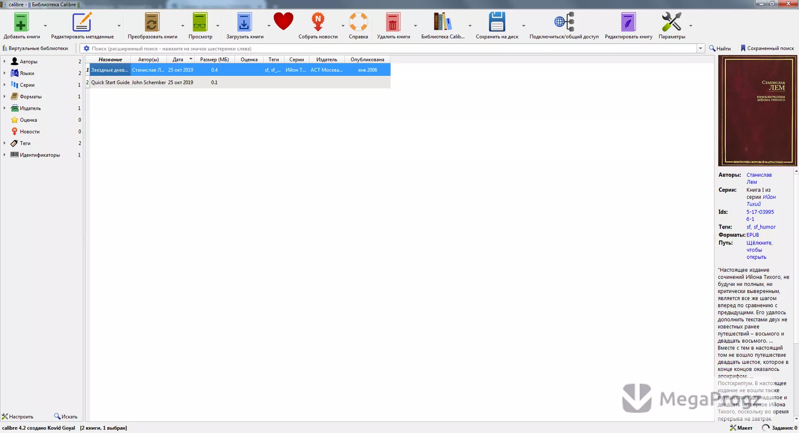Click the Connect/share icon

pos(564,22)
